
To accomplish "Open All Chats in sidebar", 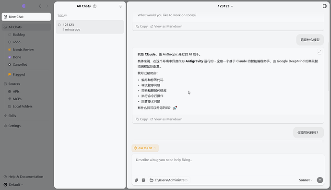I will (x=26, y=27).
